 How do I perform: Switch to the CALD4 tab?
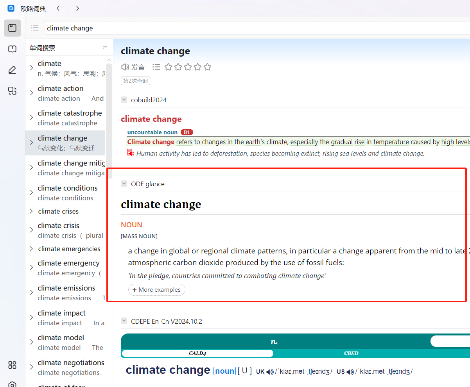(197, 353)
